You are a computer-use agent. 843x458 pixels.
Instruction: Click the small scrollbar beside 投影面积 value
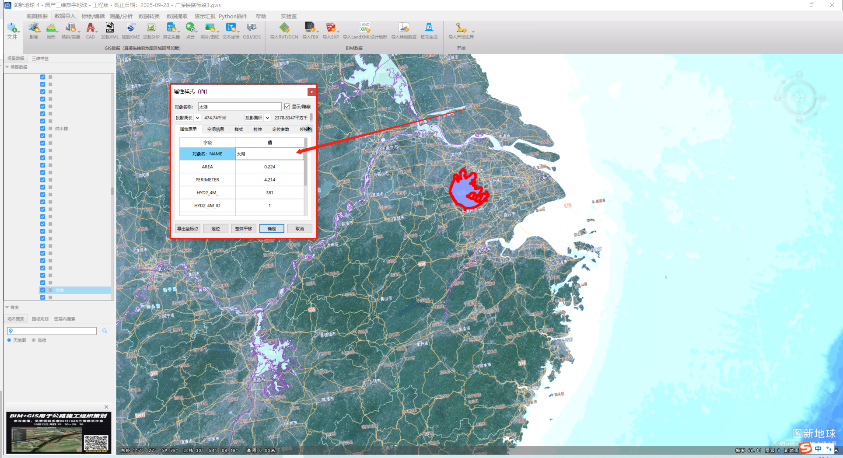(311, 117)
